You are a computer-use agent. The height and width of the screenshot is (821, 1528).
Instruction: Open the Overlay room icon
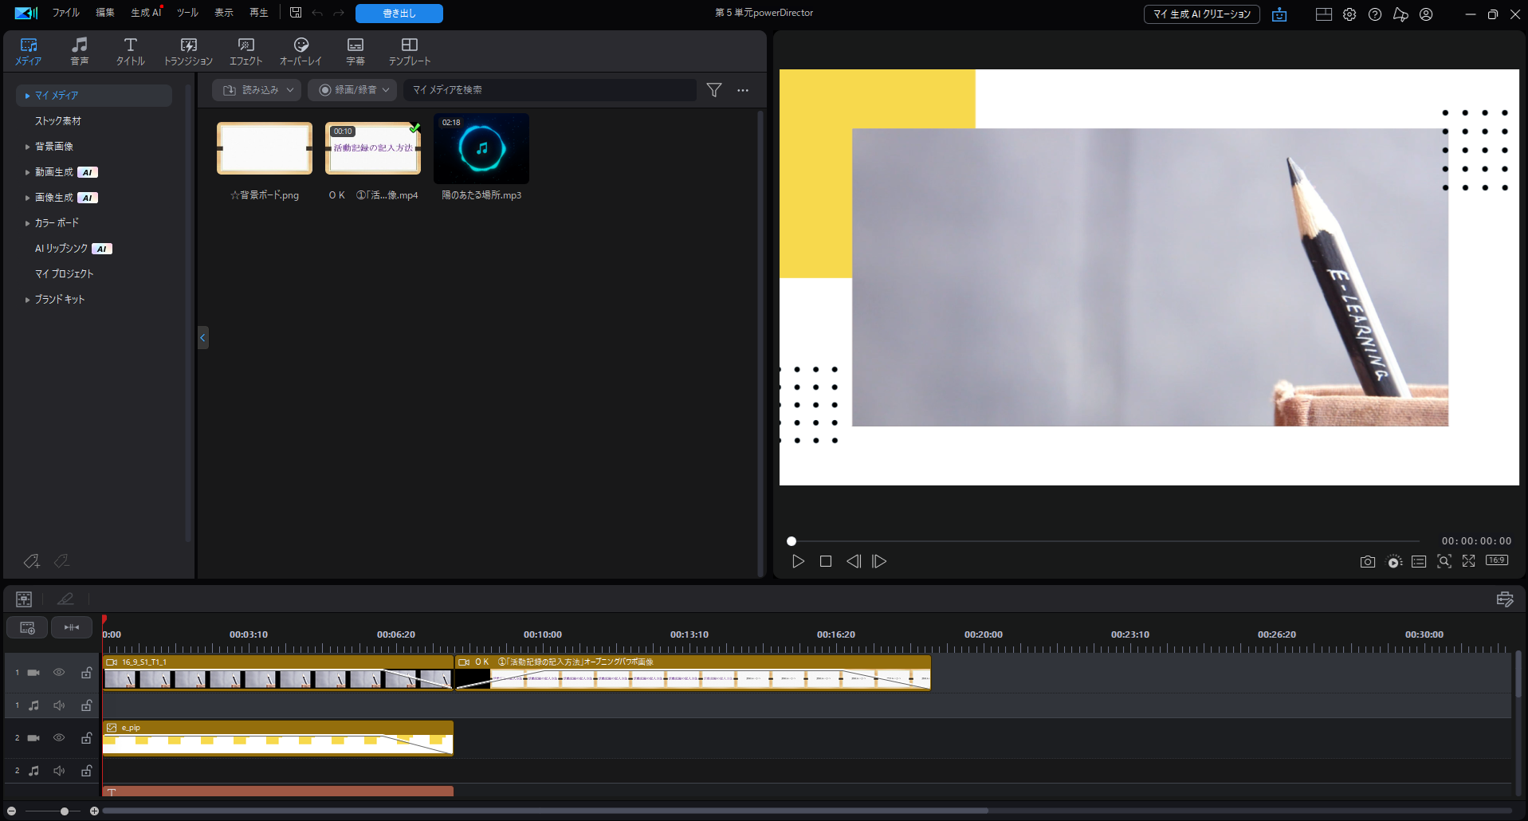[300, 51]
